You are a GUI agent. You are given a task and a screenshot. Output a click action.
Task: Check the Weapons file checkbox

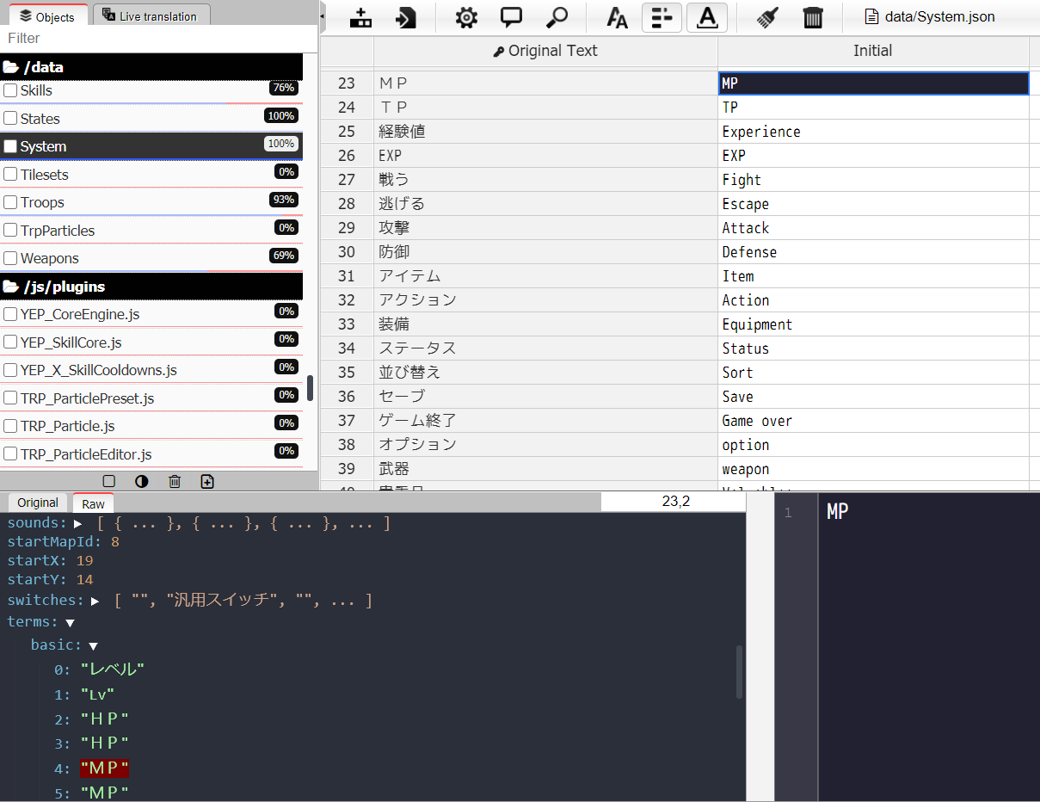coord(10,258)
